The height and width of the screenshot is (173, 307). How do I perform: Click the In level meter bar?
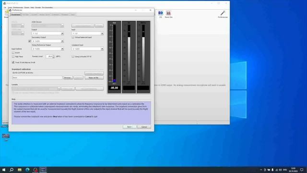click(129, 53)
